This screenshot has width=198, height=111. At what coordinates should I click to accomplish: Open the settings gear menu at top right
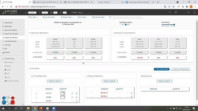(176, 12)
